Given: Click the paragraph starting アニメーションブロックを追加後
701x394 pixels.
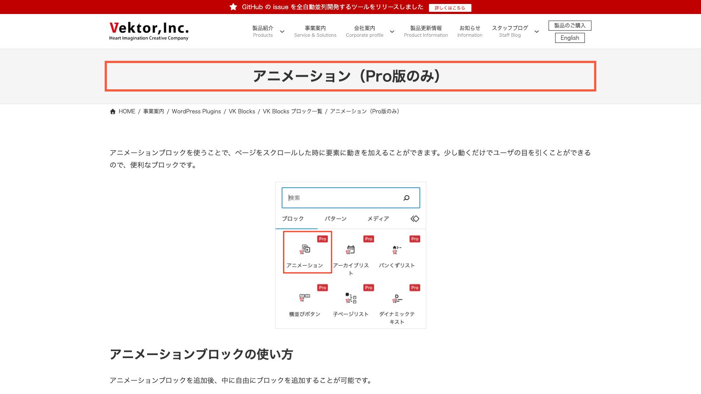Looking at the screenshot, I should pos(241,380).
